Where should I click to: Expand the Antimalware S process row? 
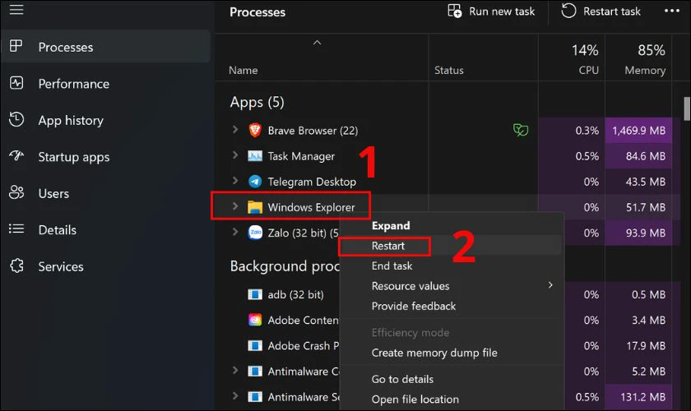point(235,396)
